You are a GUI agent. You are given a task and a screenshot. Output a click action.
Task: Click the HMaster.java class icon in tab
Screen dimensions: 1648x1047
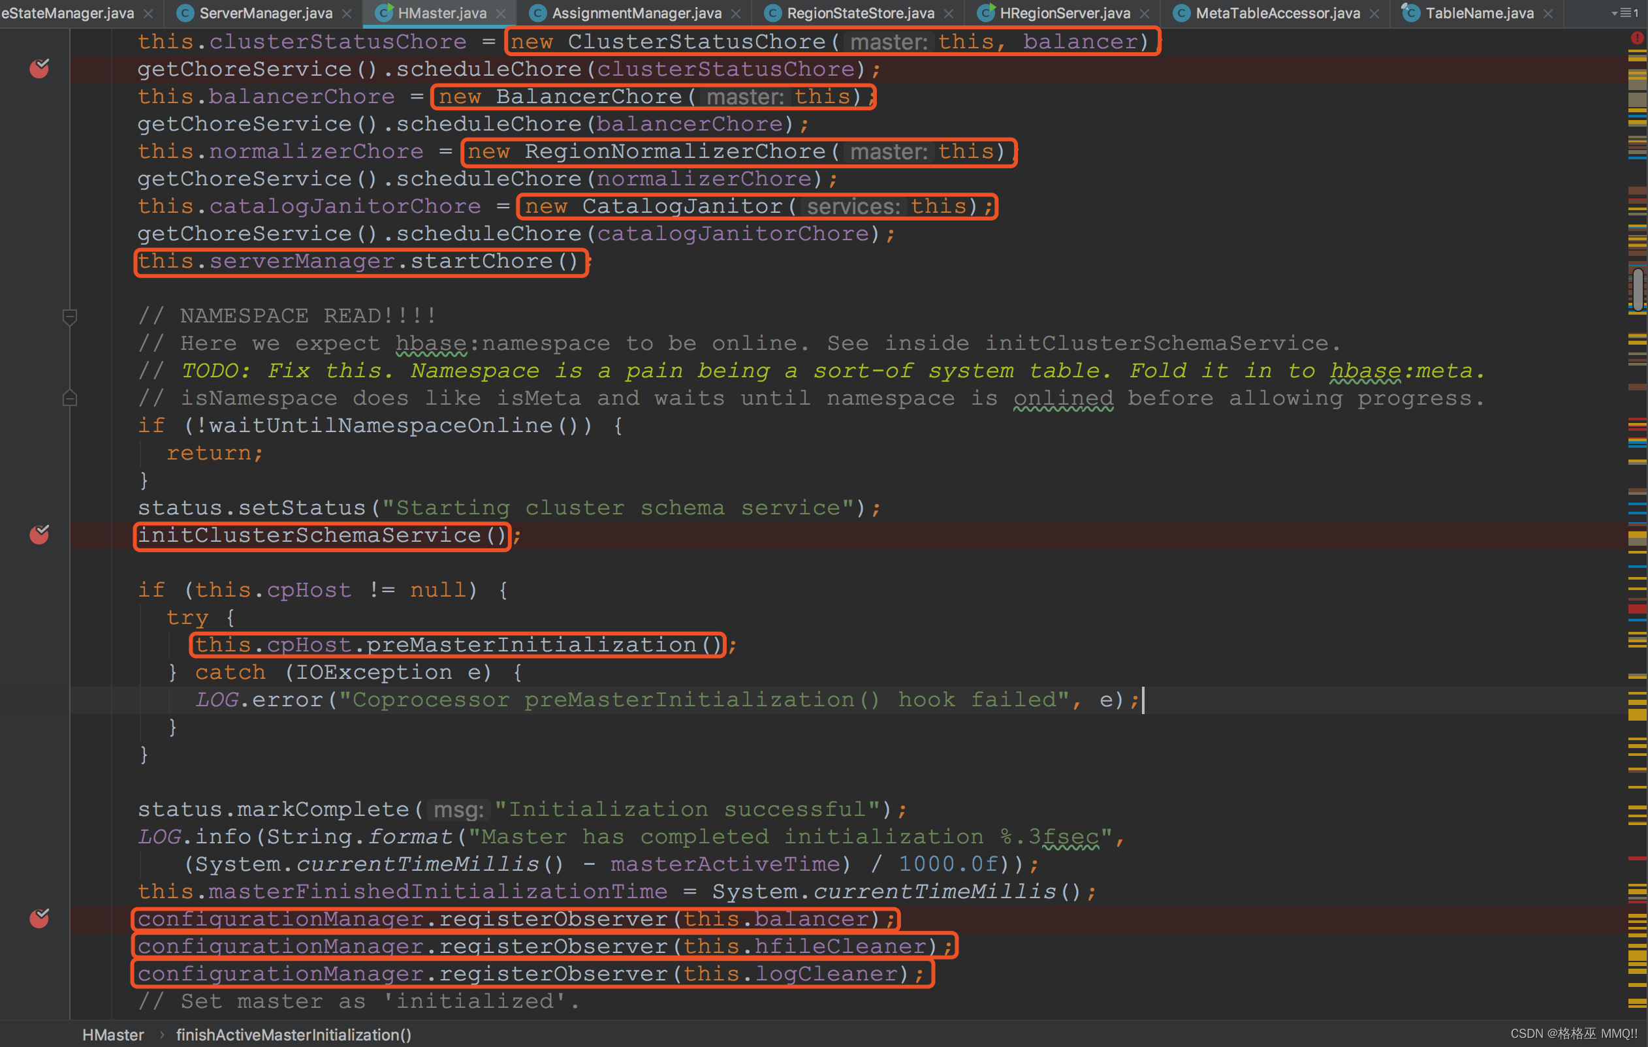385,12
